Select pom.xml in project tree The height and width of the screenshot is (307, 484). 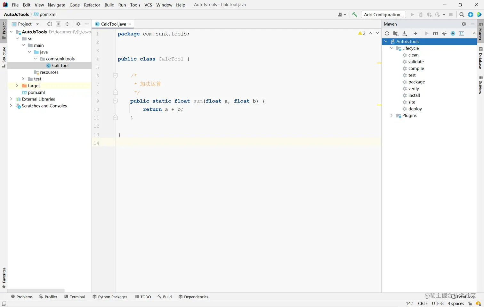[33, 92]
